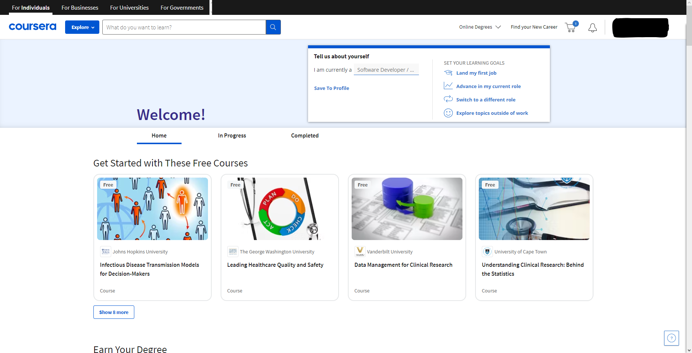The height and width of the screenshot is (353, 692).
Task: Click the switch arrows icon for different role
Action: click(448, 99)
